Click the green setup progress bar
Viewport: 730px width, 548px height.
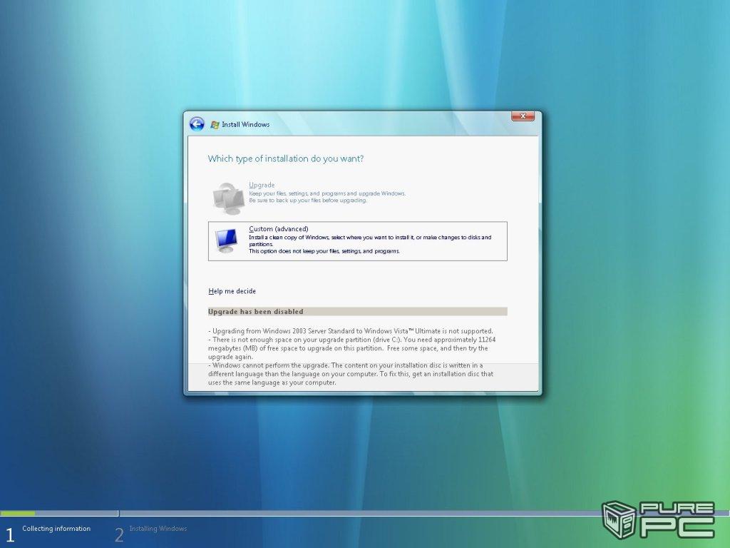pos(18,513)
